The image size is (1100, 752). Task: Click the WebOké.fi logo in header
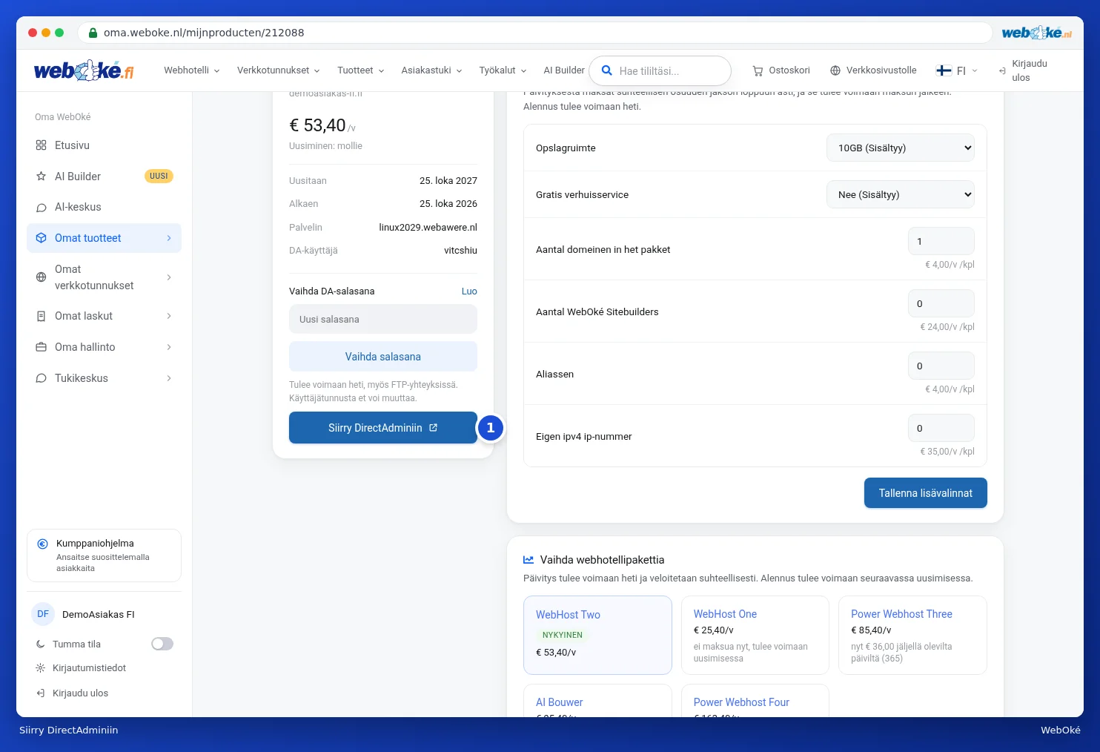(84, 70)
